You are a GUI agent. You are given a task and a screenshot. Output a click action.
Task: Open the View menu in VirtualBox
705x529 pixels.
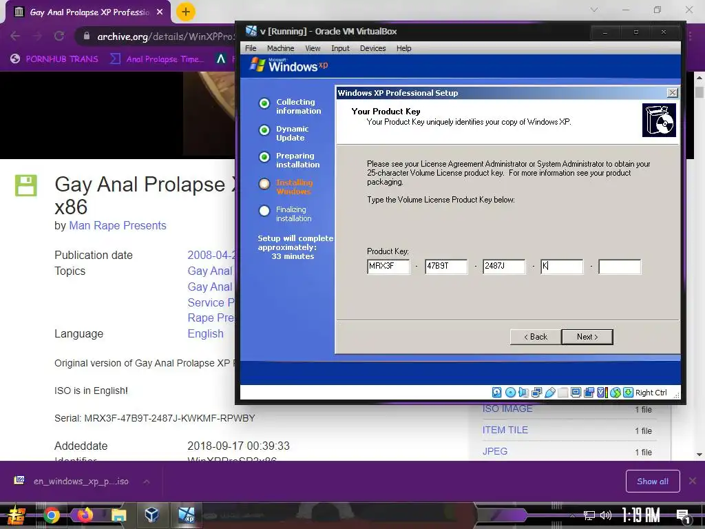coord(313,48)
